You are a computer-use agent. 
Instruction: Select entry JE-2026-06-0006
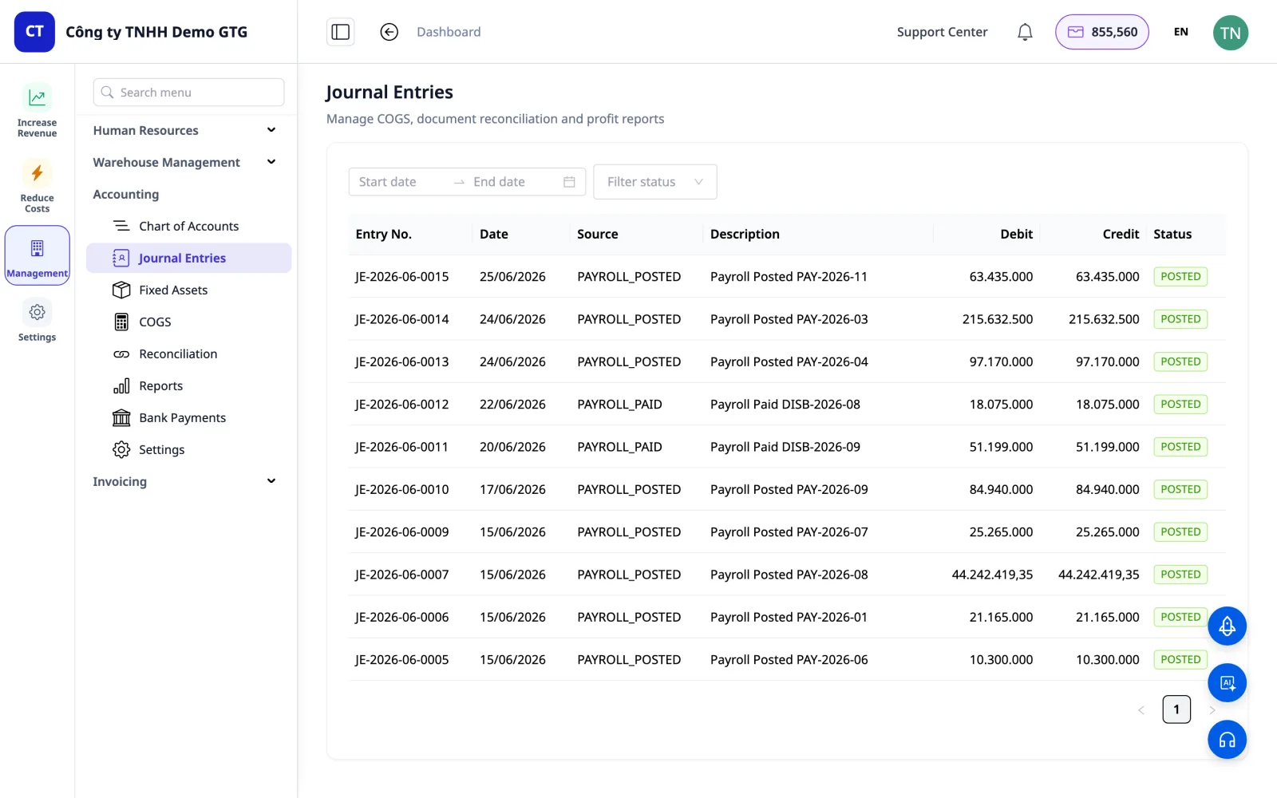(x=402, y=617)
